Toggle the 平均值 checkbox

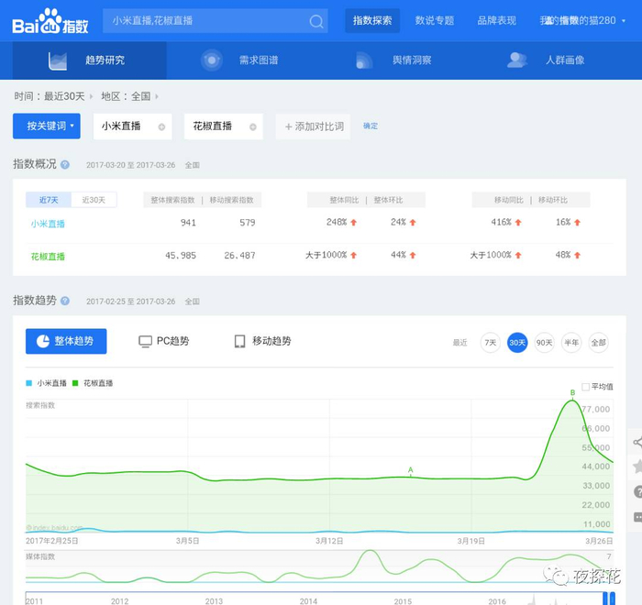585,387
